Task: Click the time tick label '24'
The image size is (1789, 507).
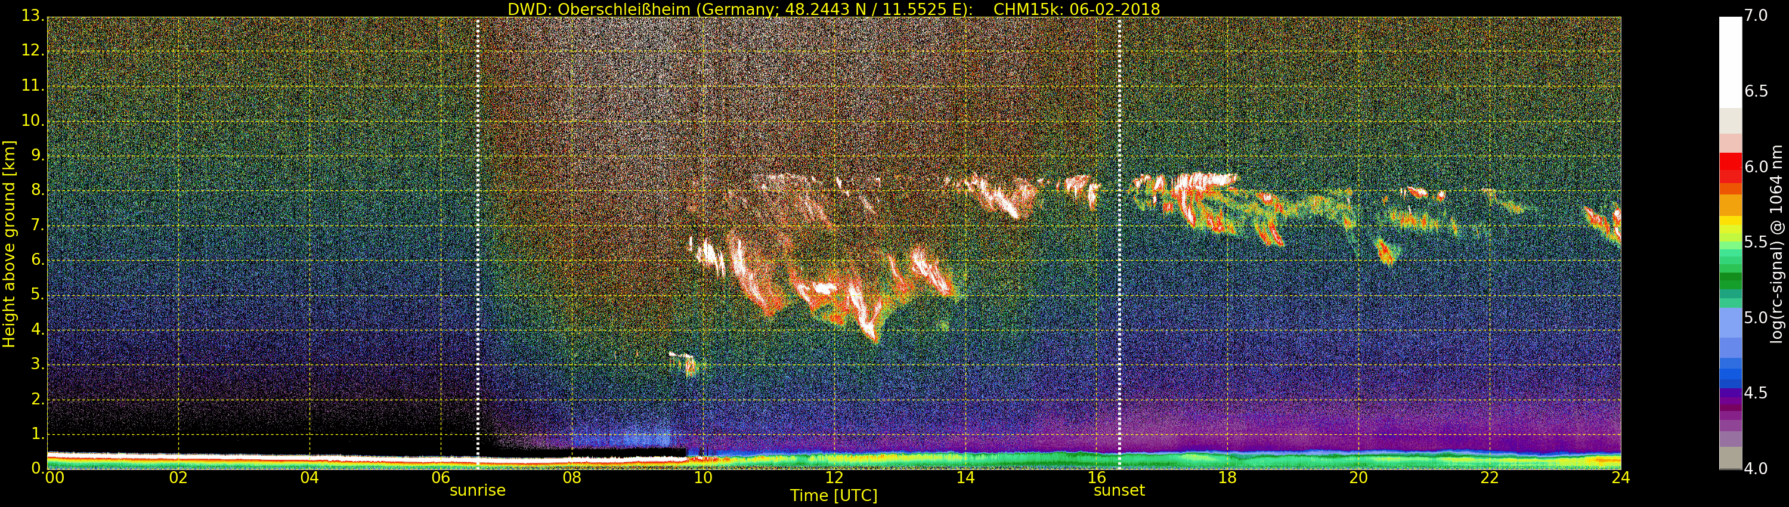Action: [1621, 478]
